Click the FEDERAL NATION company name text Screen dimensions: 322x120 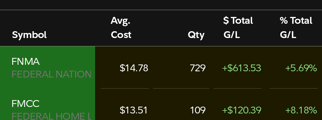point(52,74)
